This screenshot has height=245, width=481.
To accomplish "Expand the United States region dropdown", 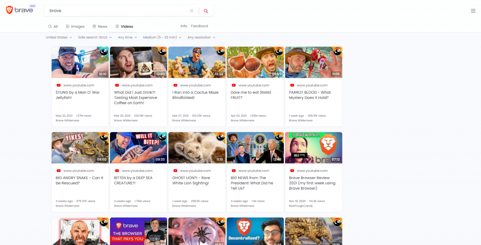I will pyautogui.click(x=59, y=37).
